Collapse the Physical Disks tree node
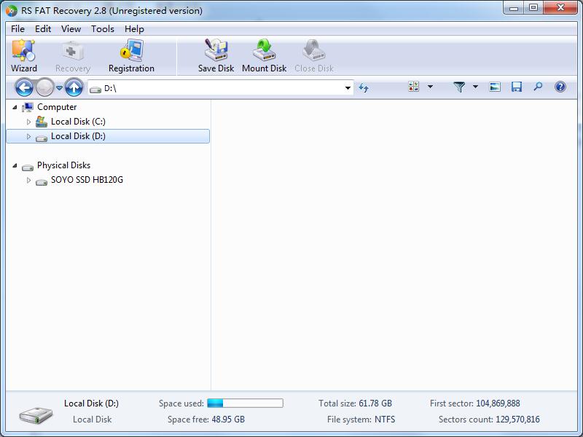 17,165
